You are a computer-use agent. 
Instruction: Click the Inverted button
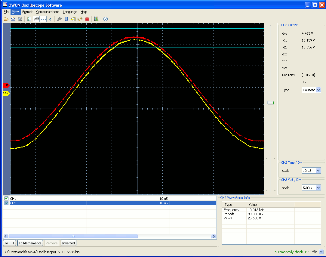[68, 243]
